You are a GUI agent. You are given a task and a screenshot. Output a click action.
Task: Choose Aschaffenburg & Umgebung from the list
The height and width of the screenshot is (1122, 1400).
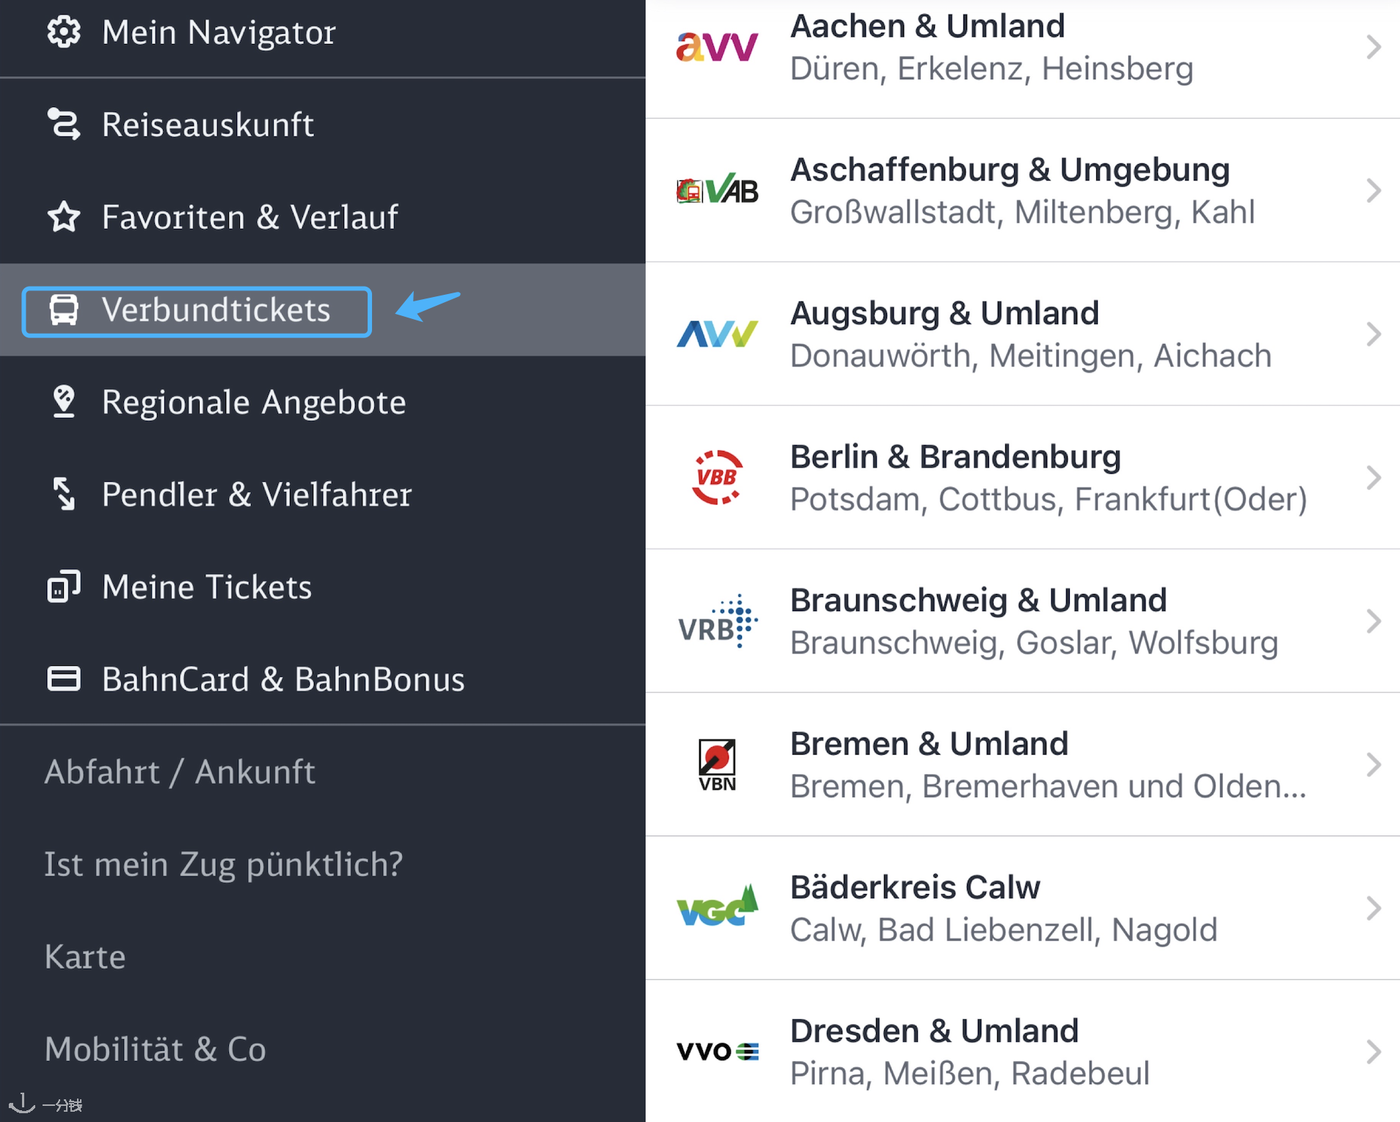click(x=1023, y=191)
